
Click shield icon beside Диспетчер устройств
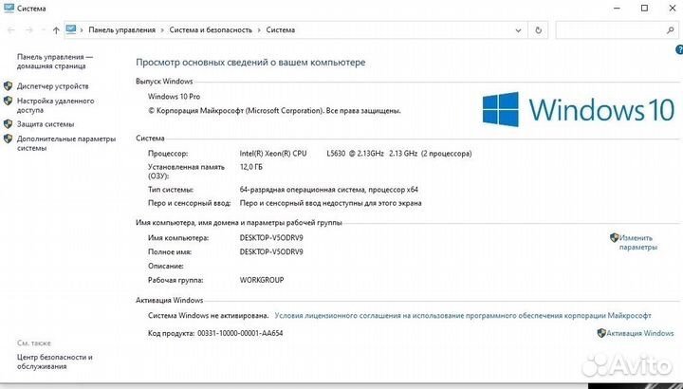(x=8, y=85)
